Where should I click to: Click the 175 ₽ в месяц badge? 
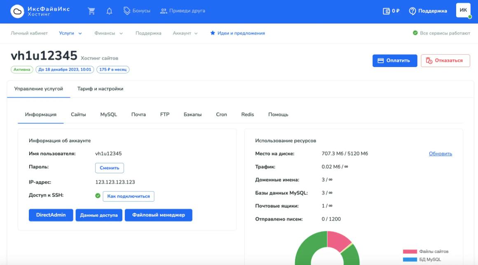(113, 70)
